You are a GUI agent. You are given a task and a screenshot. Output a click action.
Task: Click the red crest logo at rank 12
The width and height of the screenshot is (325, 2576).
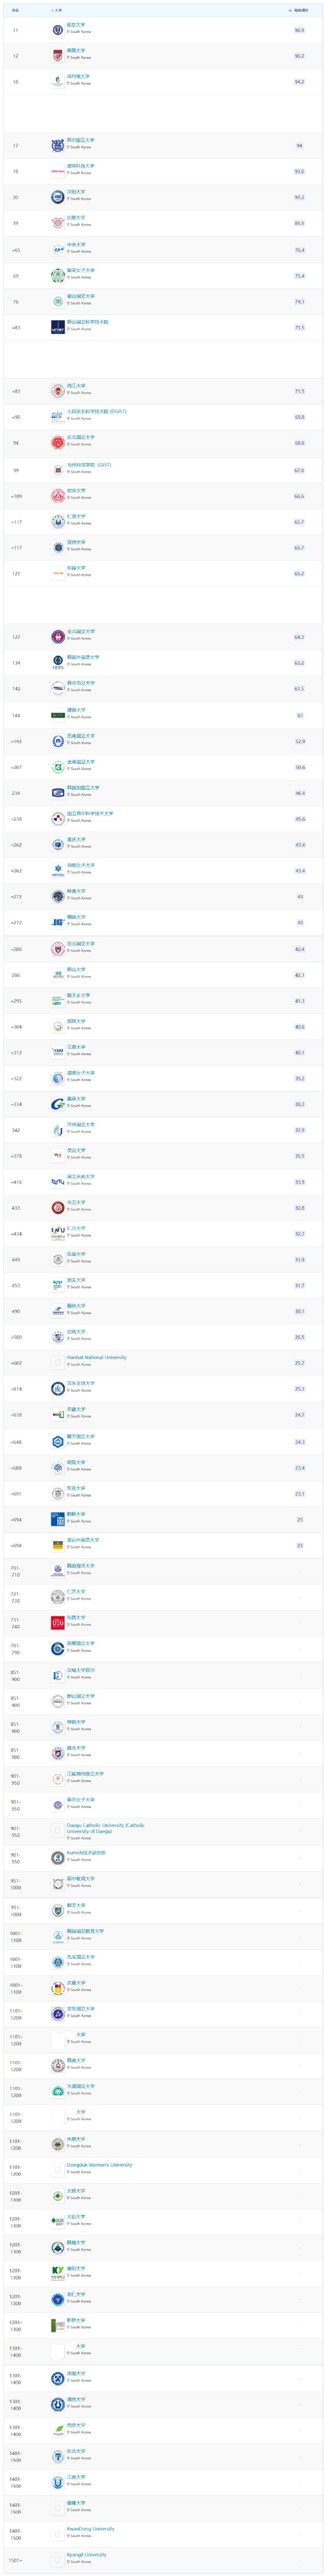pyautogui.click(x=58, y=56)
